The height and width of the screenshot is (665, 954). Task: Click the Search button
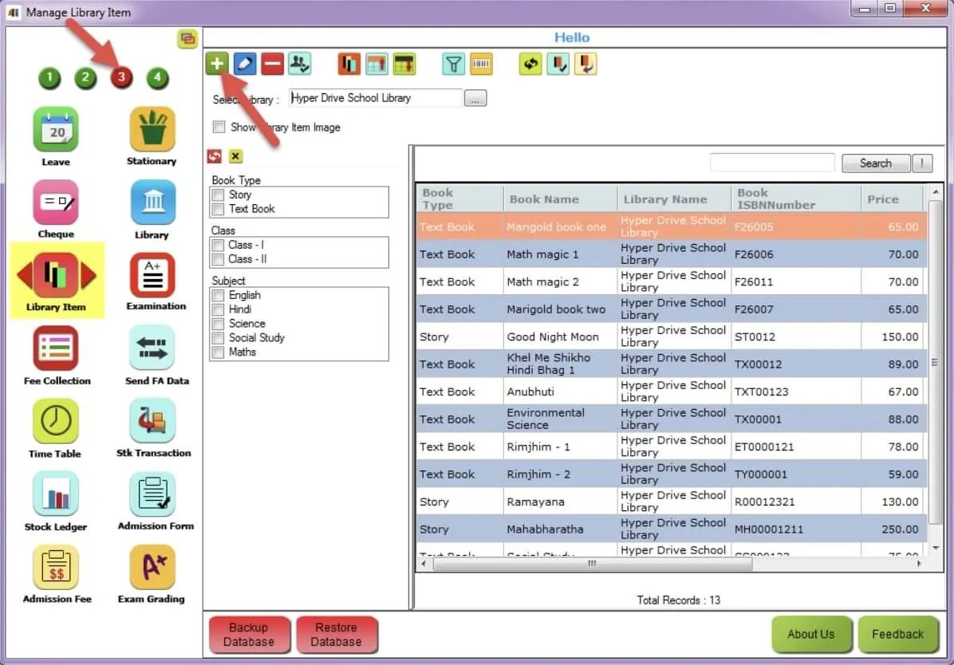coord(876,163)
